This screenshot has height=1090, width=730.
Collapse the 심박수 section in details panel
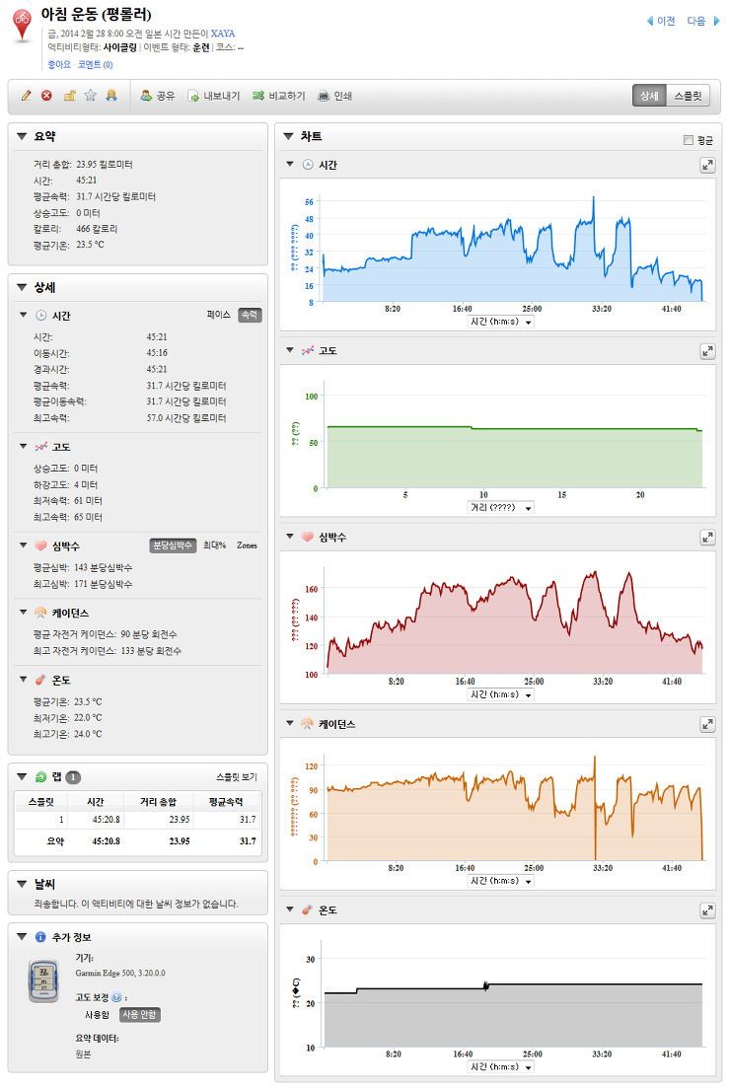click(24, 545)
